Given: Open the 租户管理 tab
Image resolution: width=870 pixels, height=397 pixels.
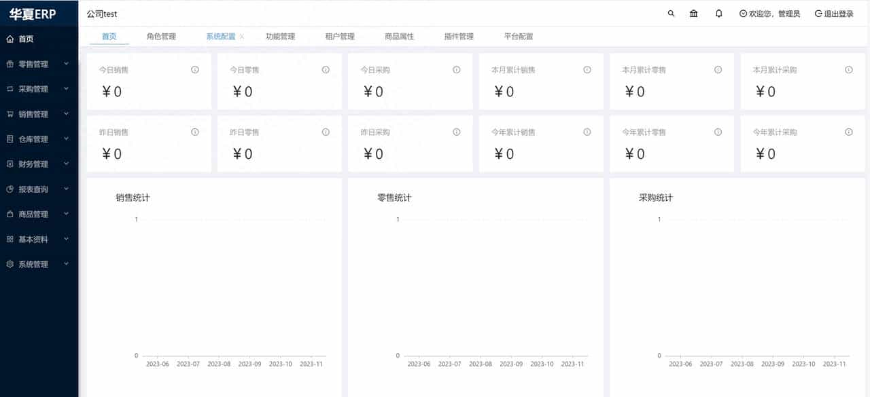Looking at the screenshot, I should [338, 37].
